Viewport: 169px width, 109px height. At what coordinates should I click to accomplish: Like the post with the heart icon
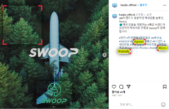(114, 87)
